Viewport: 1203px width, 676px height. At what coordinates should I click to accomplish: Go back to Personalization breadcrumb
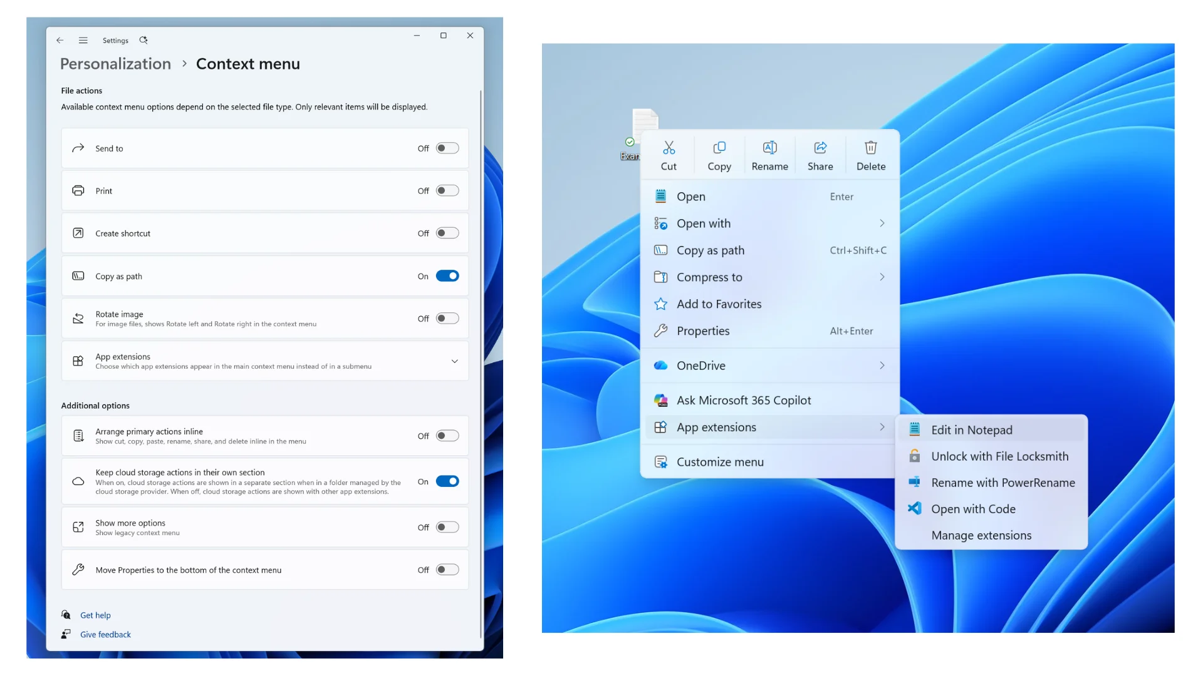pos(115,64)
